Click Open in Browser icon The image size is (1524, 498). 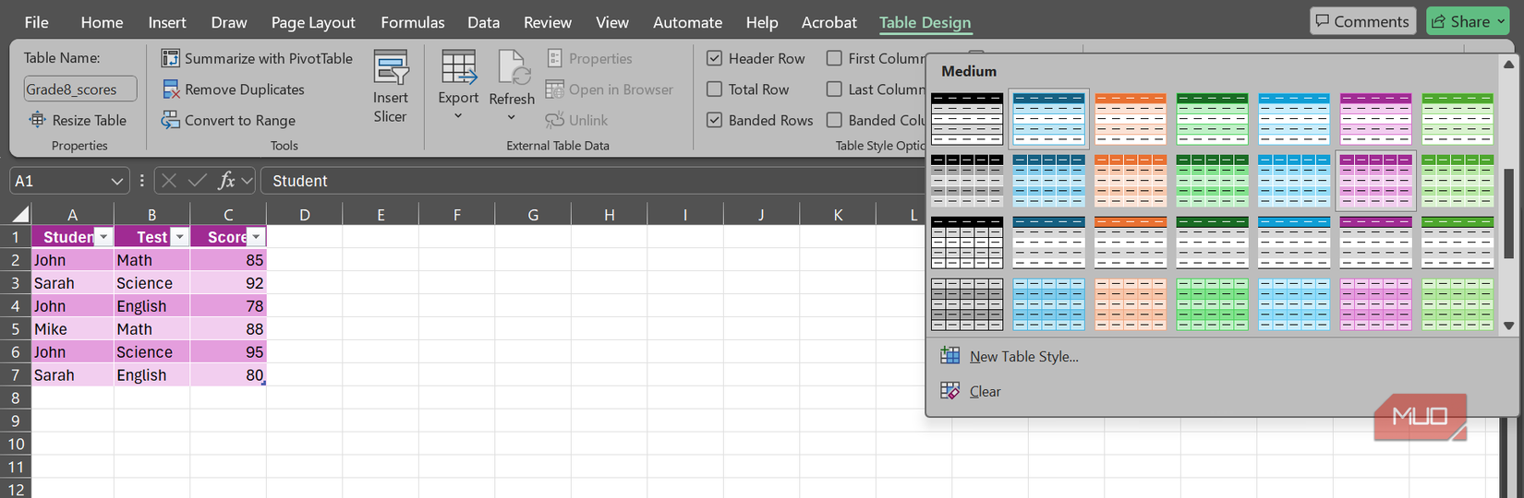pyautogui.click(x=554, y=89)
